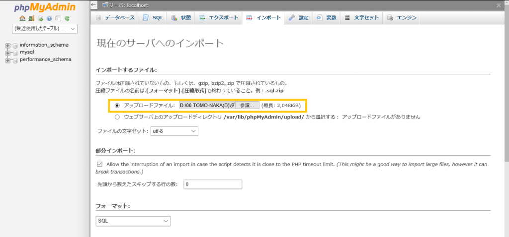Open the 状態 status tab
Viewport: 509px width, 237px height.
pos(181,18)
